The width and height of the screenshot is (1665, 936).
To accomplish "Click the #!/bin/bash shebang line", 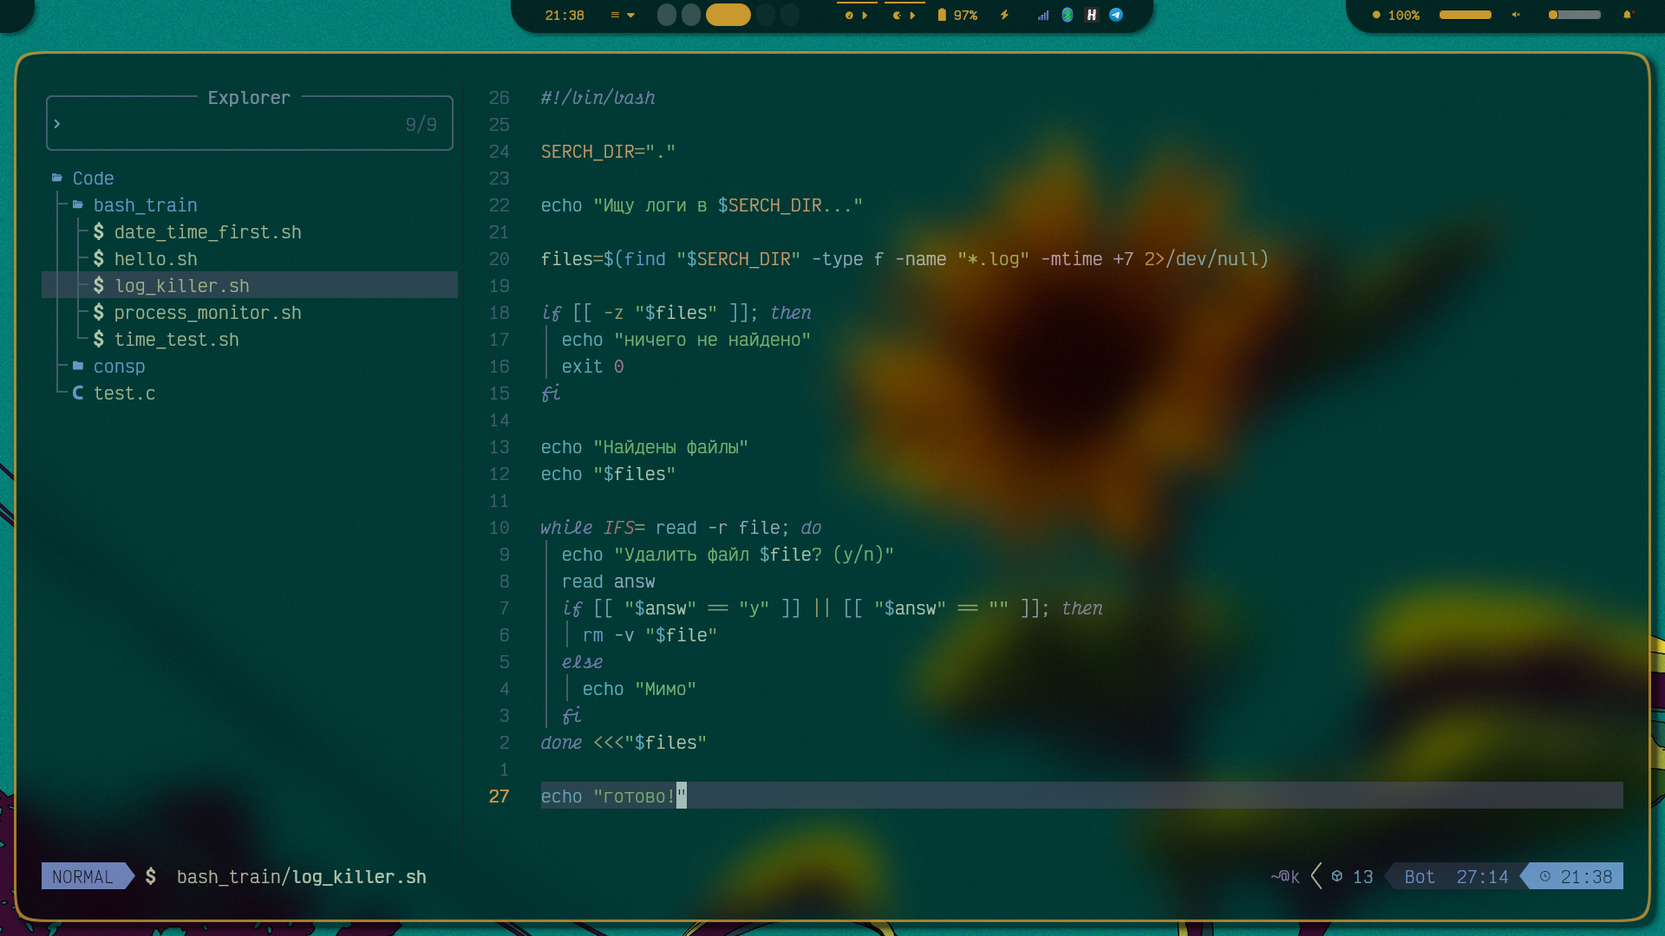I will (598, 97).
